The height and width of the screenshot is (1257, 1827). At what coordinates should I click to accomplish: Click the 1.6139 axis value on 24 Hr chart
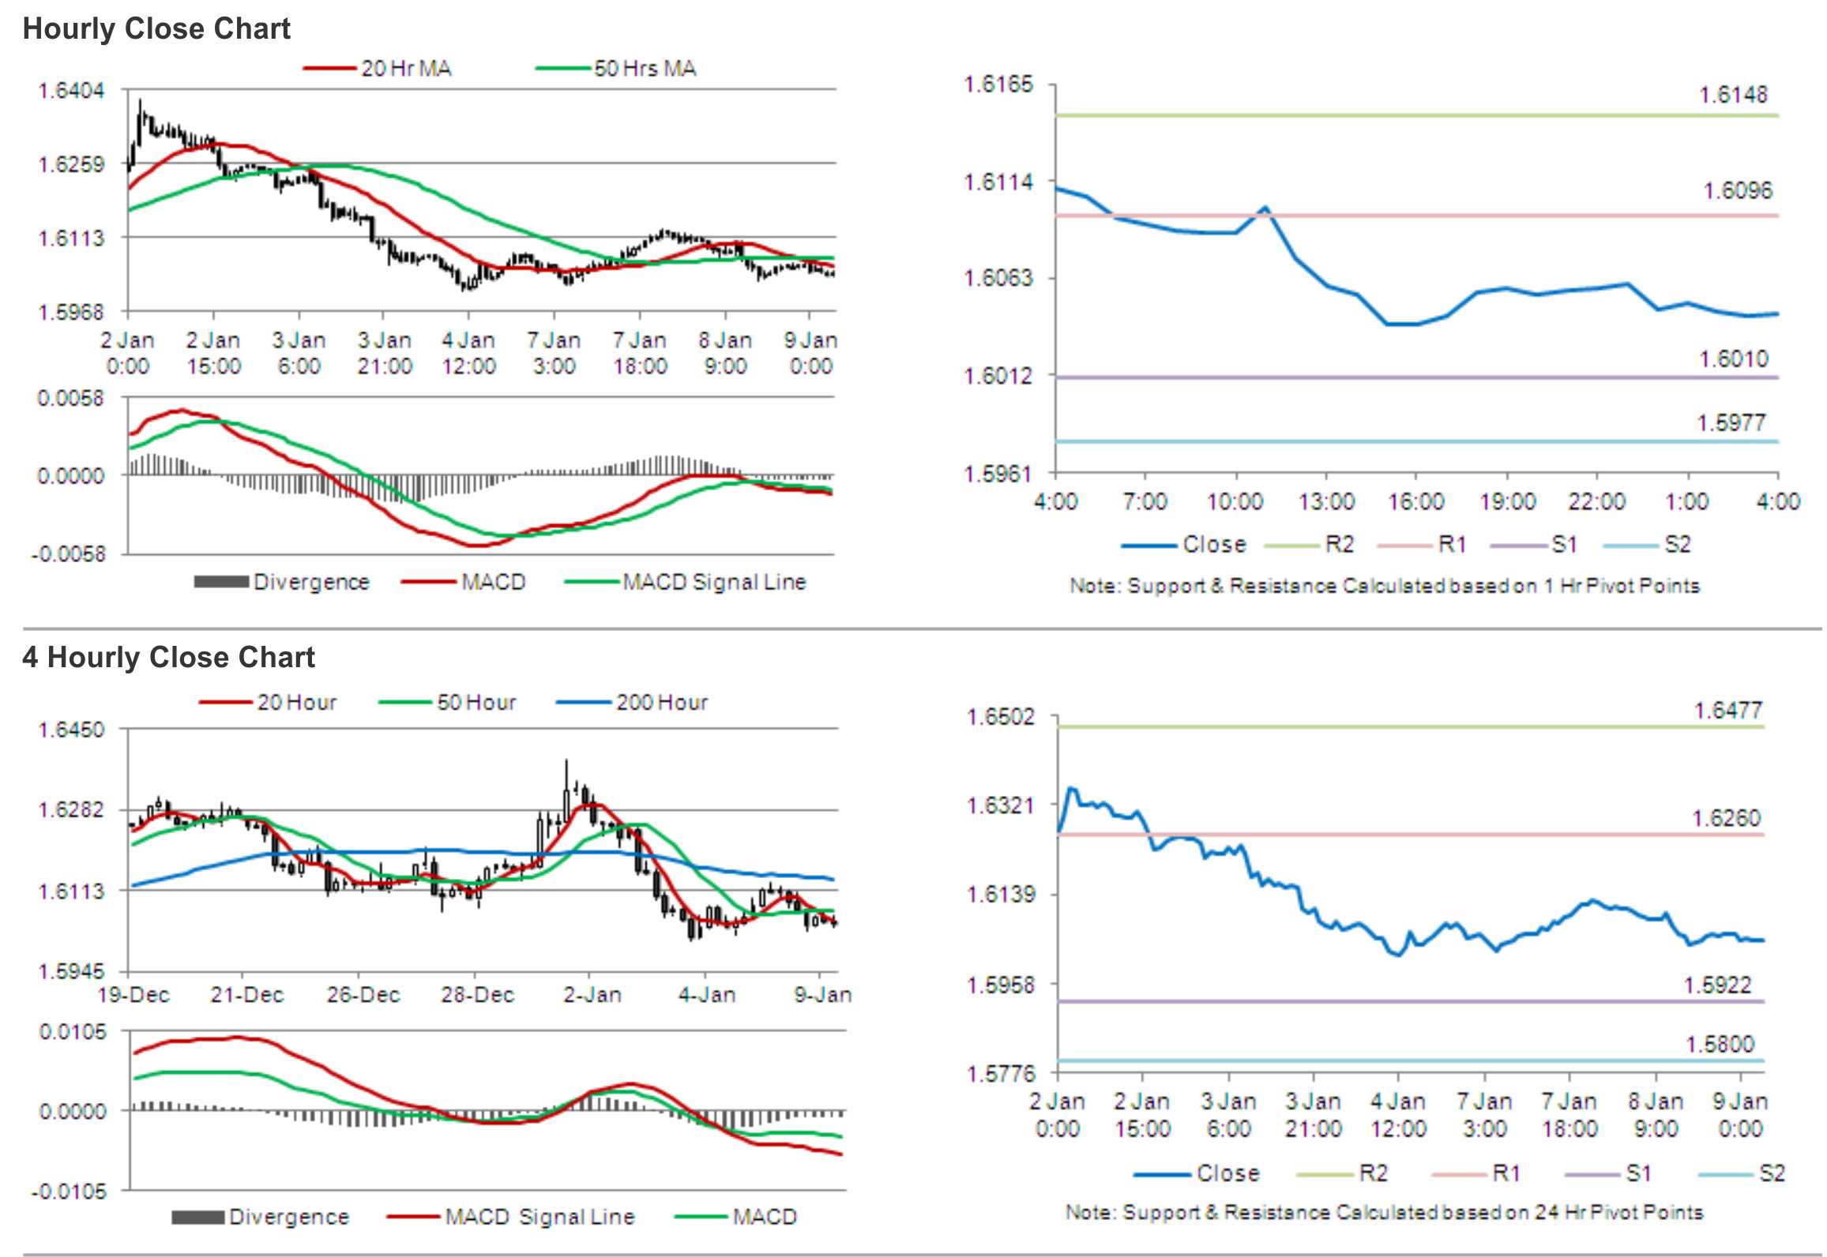(x=1000, y=895)
